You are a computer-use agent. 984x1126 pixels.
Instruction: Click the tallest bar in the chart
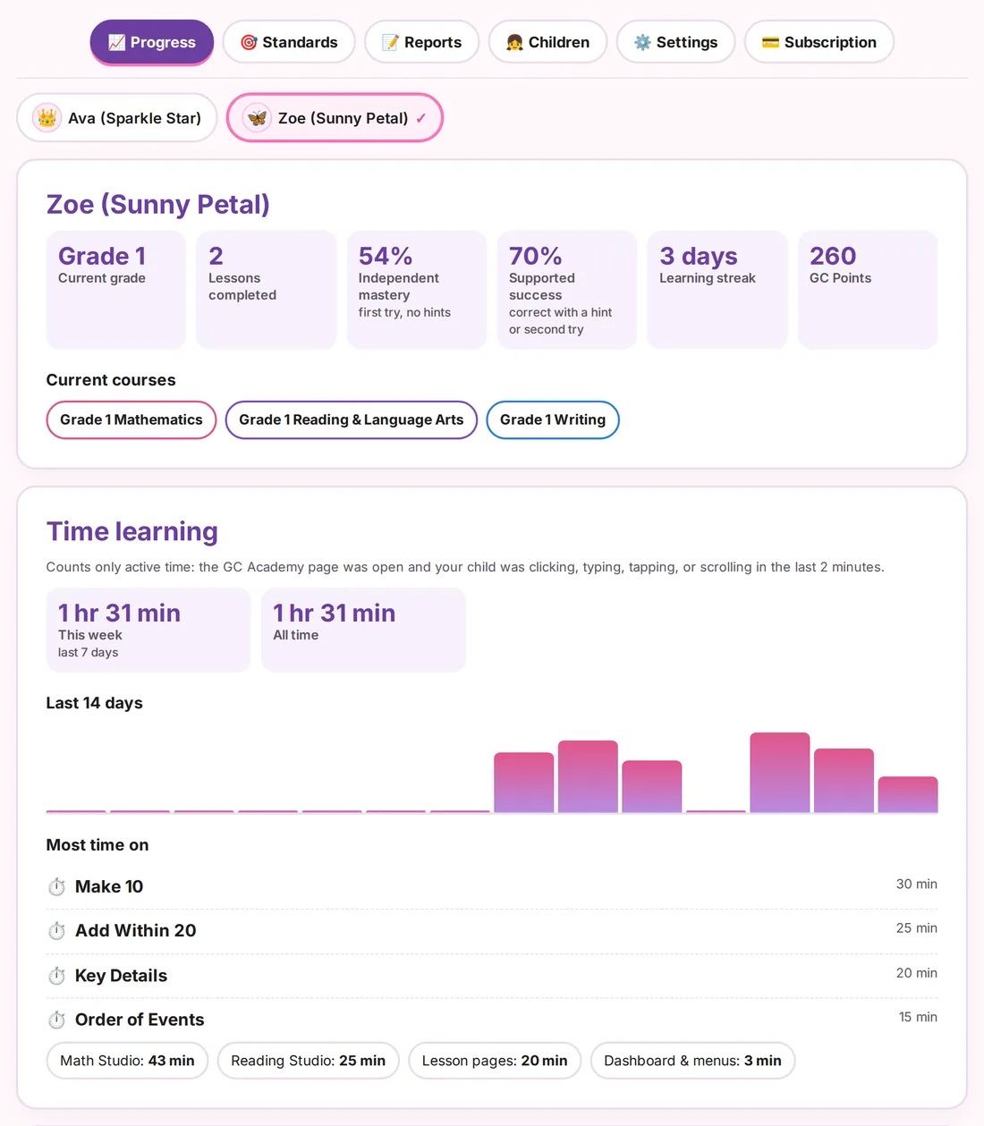tap(780, 773)
